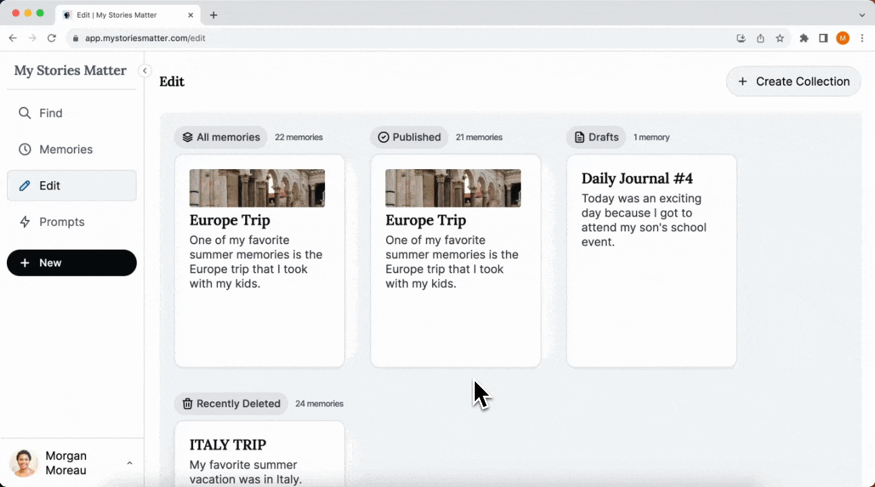The height and width of the screenshot is (487, 875).
Task: Open the Drafts collection chip
Action: (x=596, y=137)
